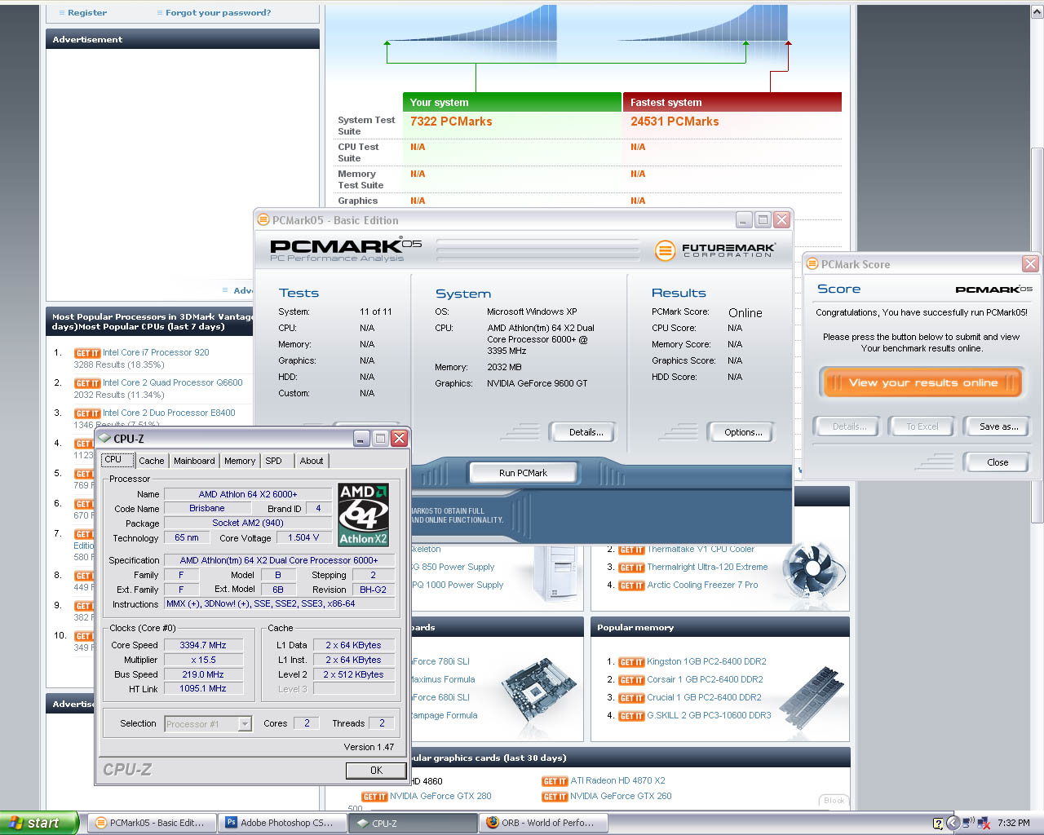Open the Windows Start menu
The image size is (1044, 835).
coord(38,823)
